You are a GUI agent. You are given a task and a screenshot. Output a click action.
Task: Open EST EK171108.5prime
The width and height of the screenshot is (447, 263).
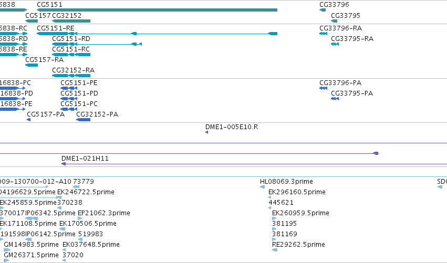point(28,224)
